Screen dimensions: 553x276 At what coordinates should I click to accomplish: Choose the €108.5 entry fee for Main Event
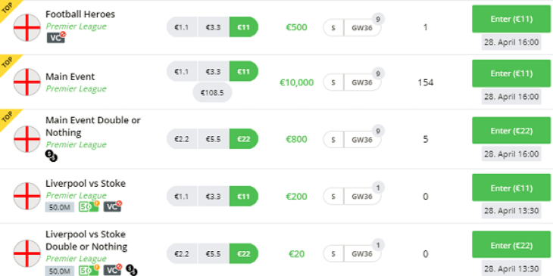(x=212, y=92)
